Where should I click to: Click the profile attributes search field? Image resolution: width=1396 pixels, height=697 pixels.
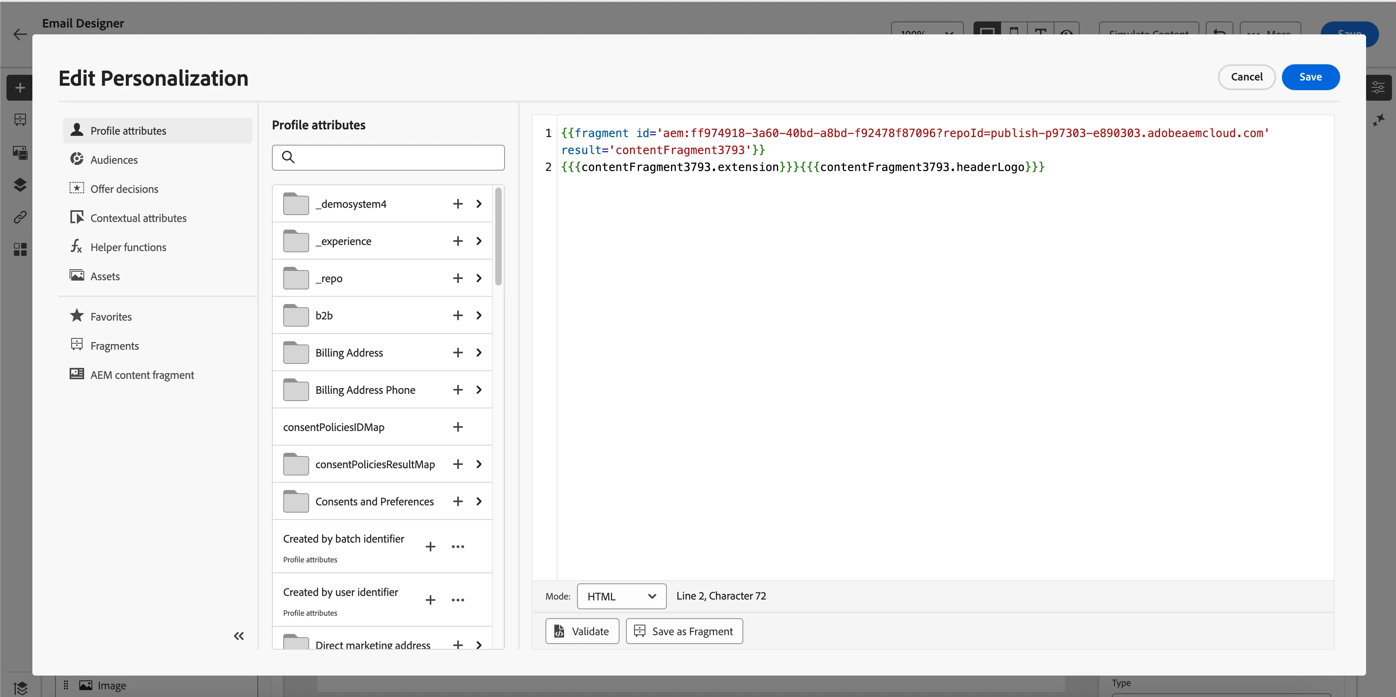pos(388,158)
